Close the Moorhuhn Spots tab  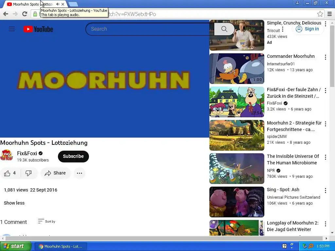(x=63, y=4)
